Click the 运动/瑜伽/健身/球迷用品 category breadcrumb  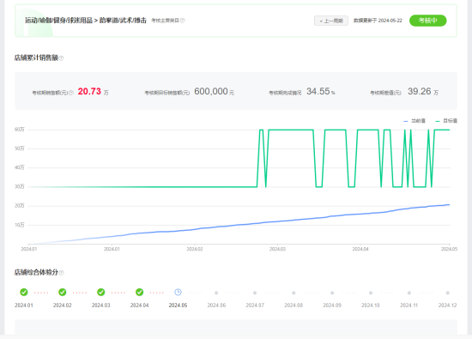tap(58, 21)
